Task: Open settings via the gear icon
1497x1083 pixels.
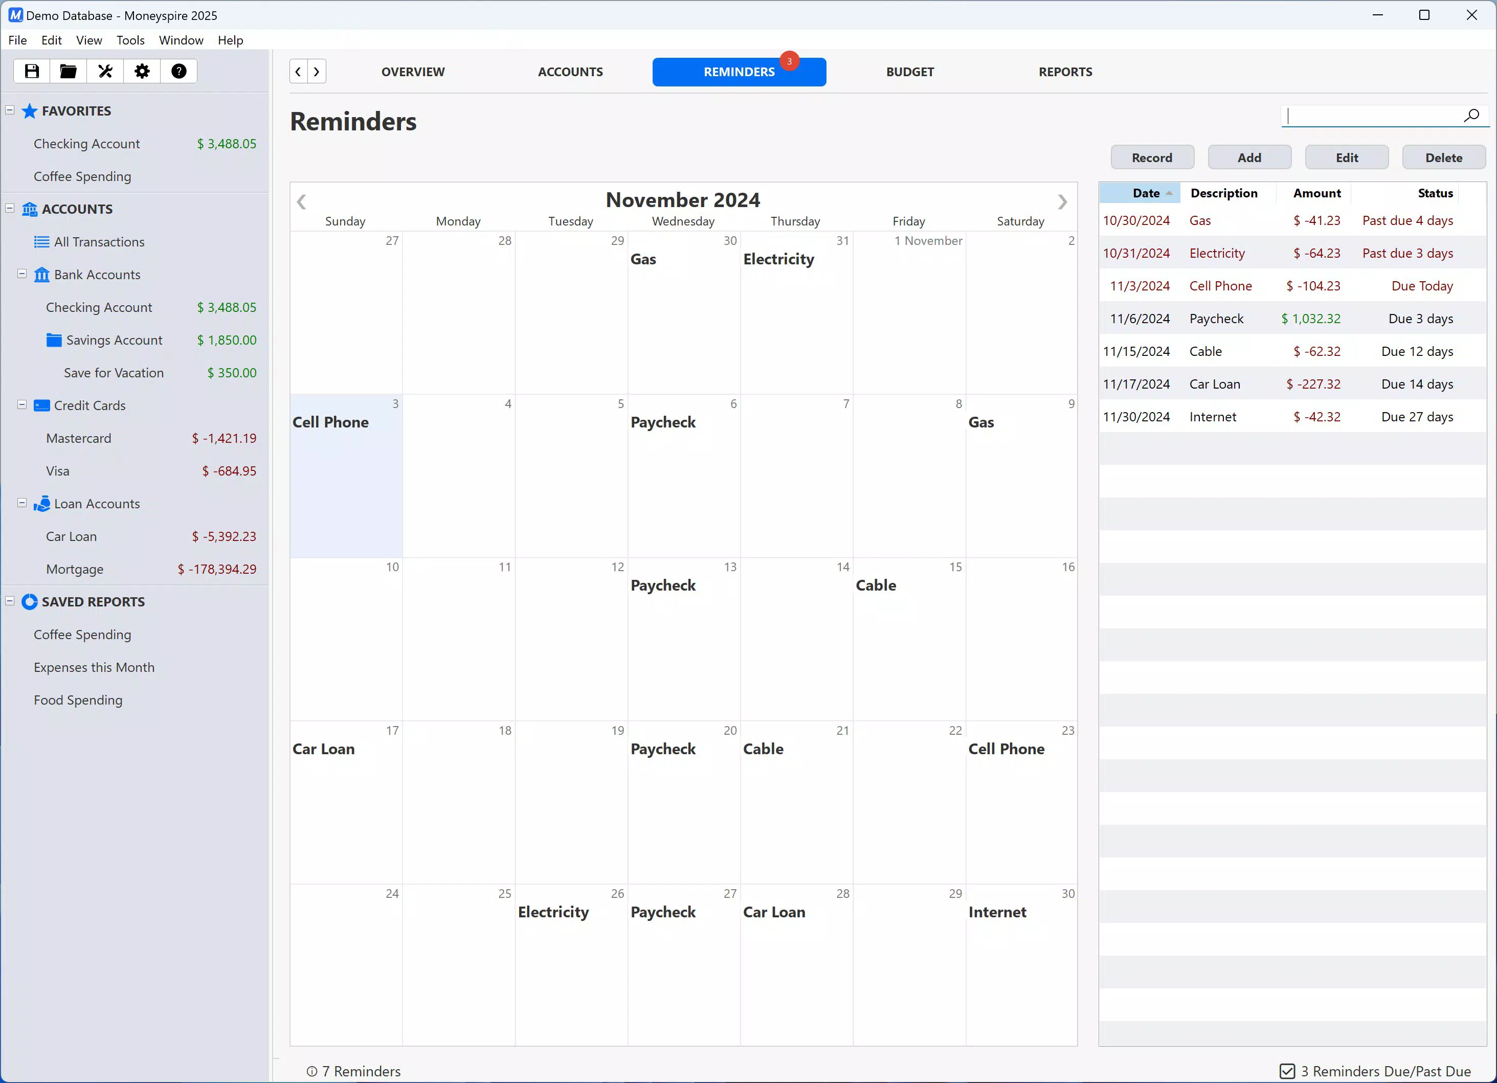Action: coord(142,71)
